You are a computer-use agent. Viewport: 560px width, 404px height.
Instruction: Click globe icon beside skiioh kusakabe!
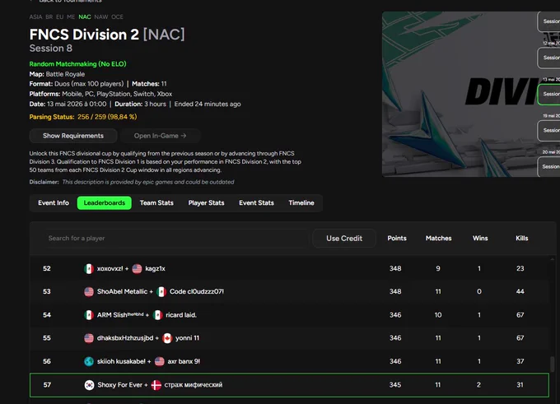pos(89,361)
